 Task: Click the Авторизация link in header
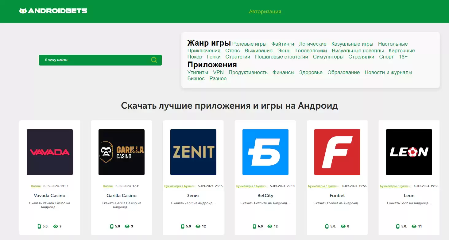265,12
